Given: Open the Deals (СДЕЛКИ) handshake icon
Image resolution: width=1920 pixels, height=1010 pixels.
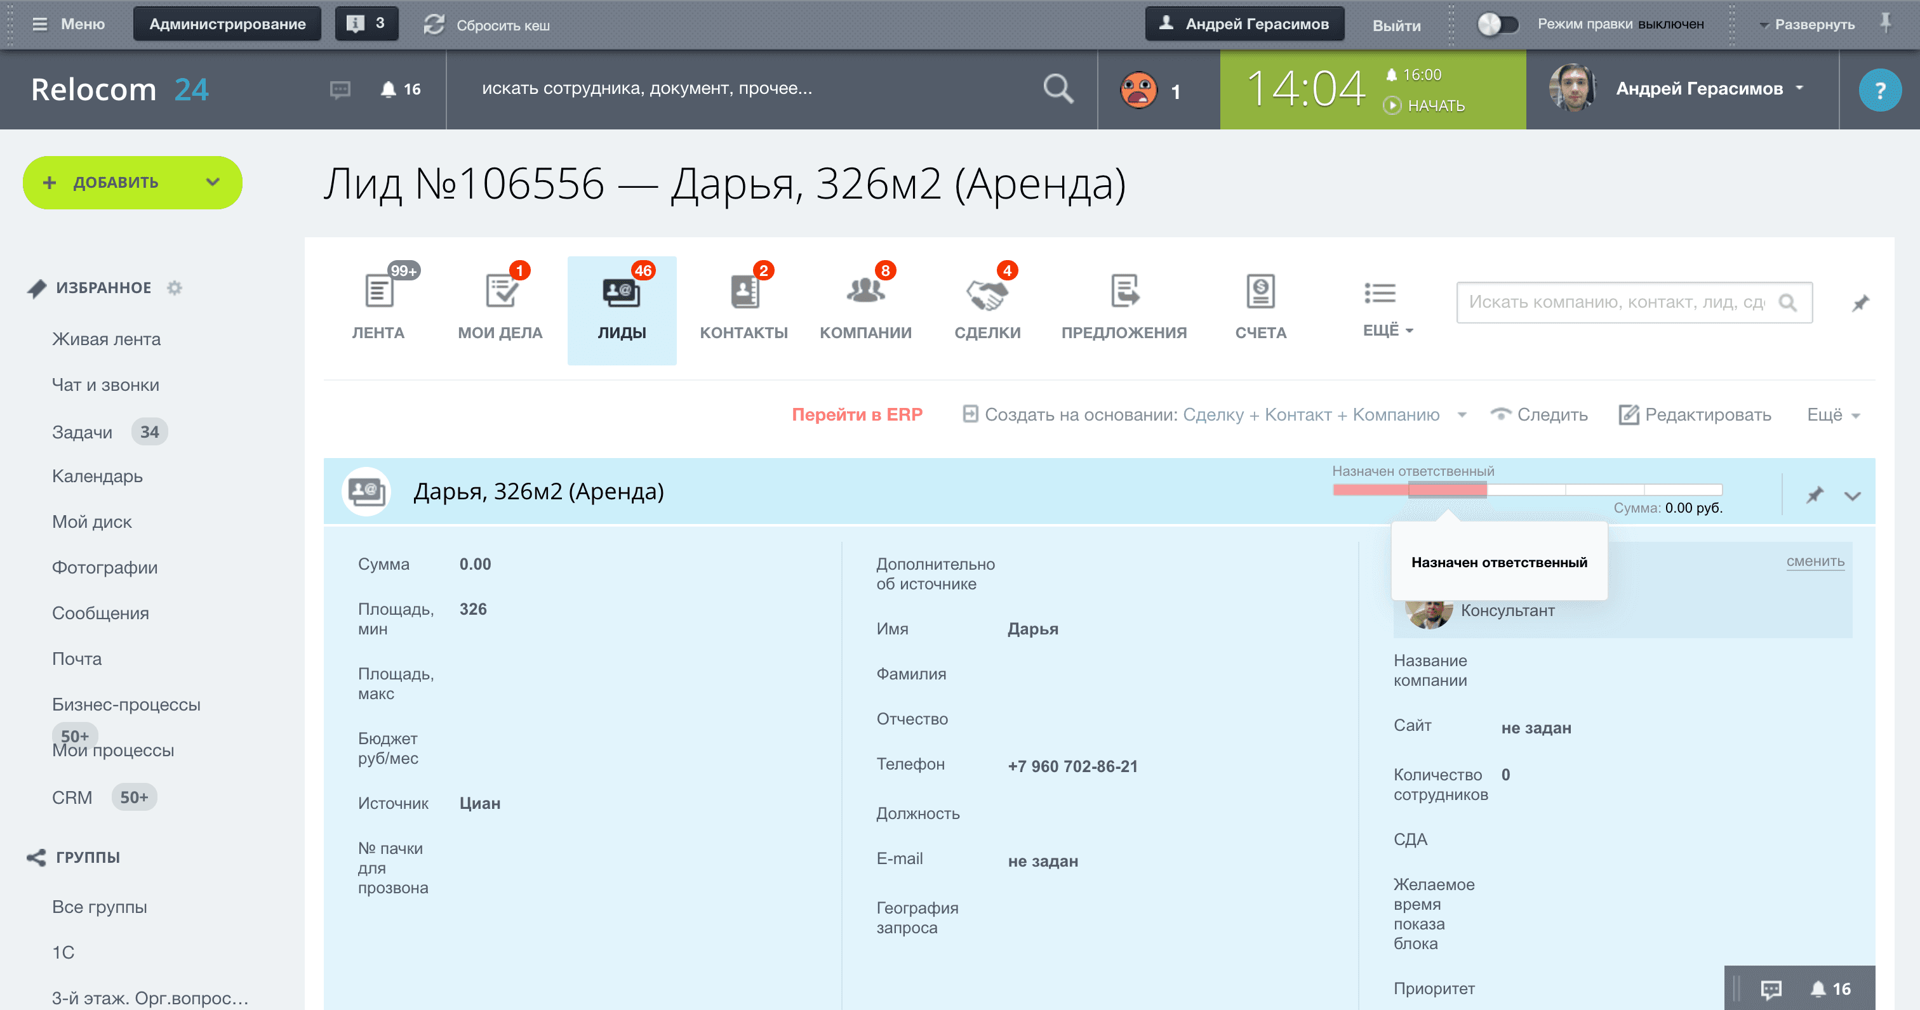Looking at the screenshot, I should tap(986, 294).
